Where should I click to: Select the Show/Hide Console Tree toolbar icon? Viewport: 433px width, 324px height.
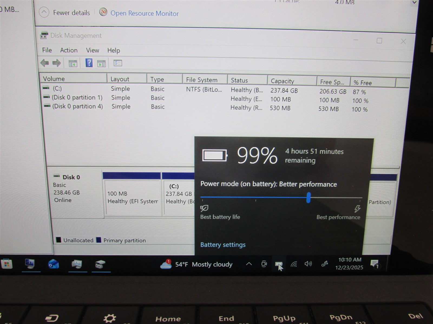tap(73, 63)
